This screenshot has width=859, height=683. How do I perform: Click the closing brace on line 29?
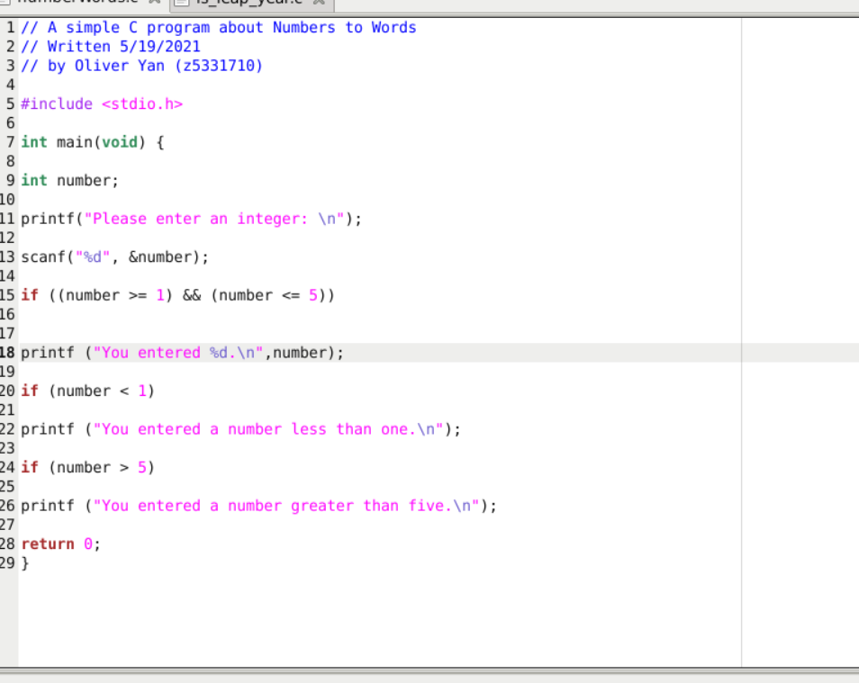(x=24, y=562)
